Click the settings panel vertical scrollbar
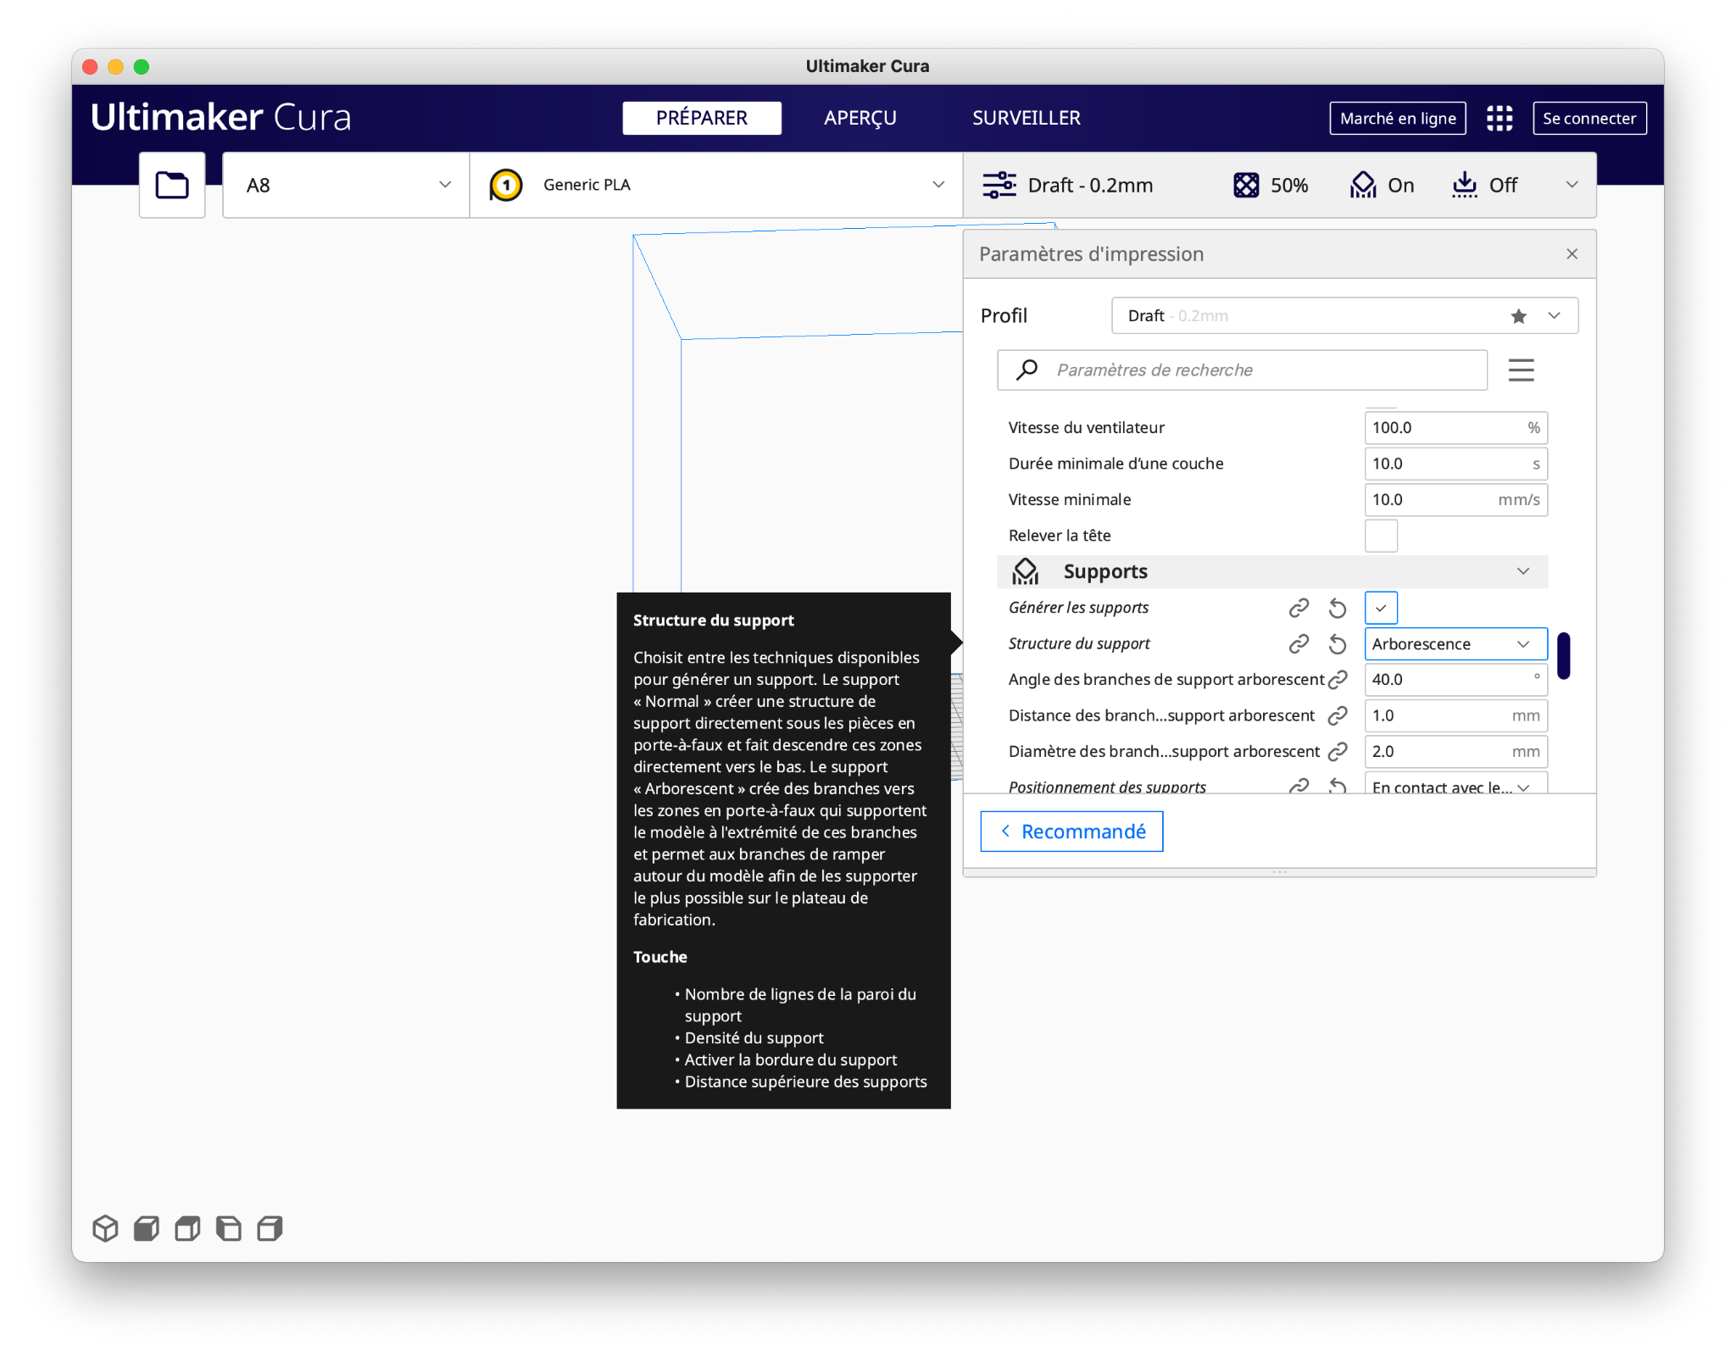 tap(1563, 655)
